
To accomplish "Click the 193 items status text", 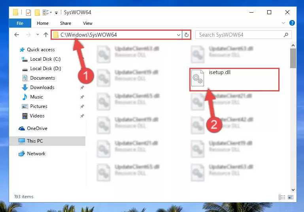I will 24,197.
